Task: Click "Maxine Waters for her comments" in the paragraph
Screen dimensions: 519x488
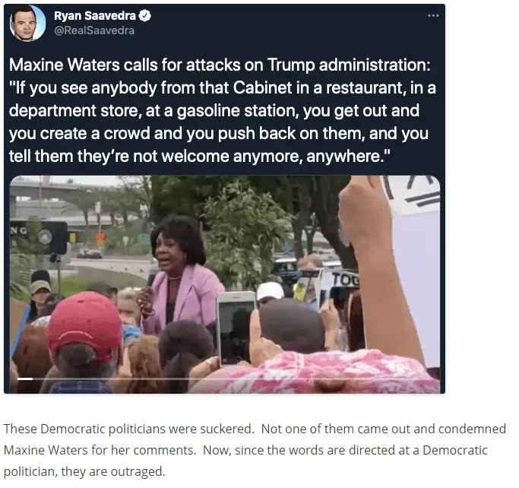Action: (100, 450)
